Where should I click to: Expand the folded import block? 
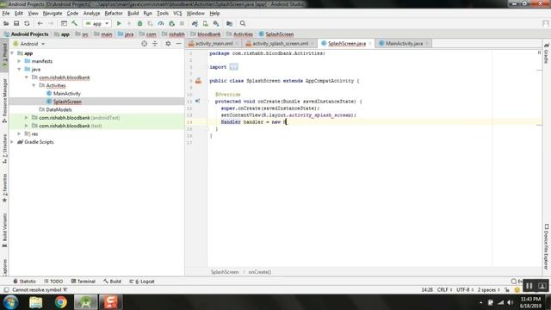click(x=233, y=67)
